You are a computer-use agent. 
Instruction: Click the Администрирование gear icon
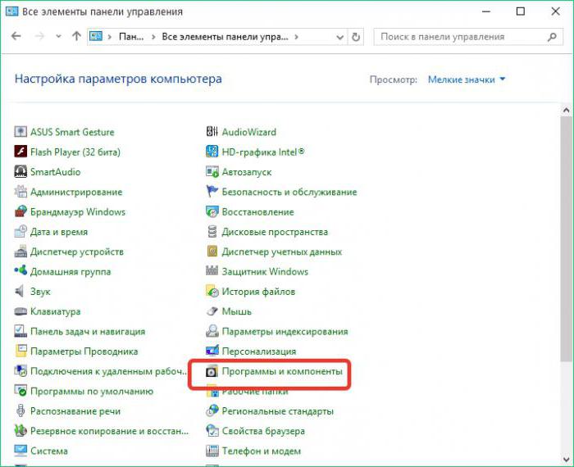pos(20,192)
